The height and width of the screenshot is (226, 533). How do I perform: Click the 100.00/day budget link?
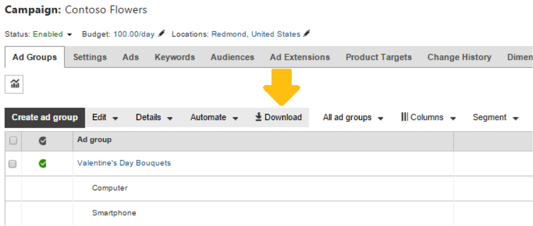[134, 34]
